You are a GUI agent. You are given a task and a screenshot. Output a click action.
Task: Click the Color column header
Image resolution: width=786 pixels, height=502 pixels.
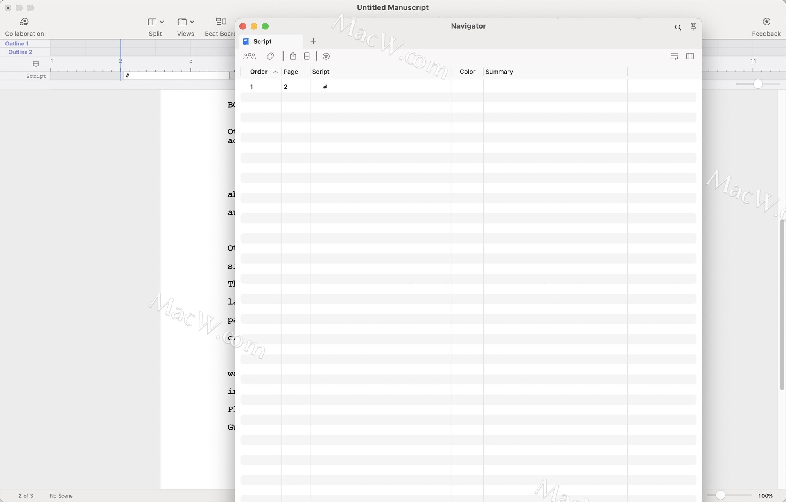(x=468, y=72)
